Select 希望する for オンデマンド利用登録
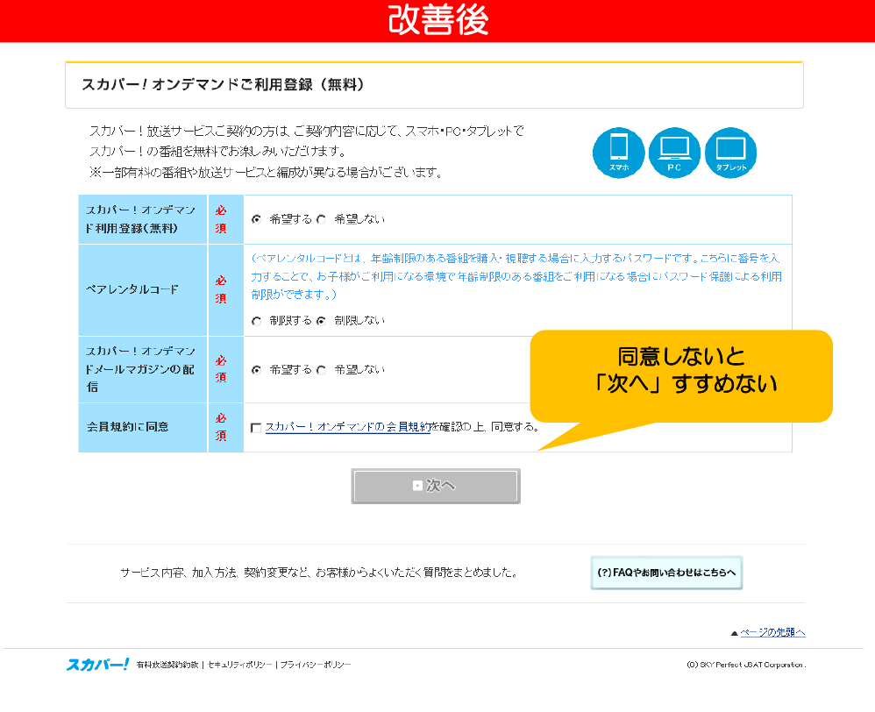 (x=257, y=219)
